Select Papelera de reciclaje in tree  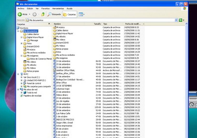click(32, 96)
